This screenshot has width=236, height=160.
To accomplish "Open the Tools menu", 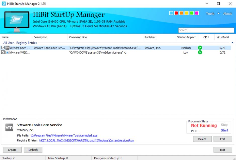I will (x=210, y=14).
